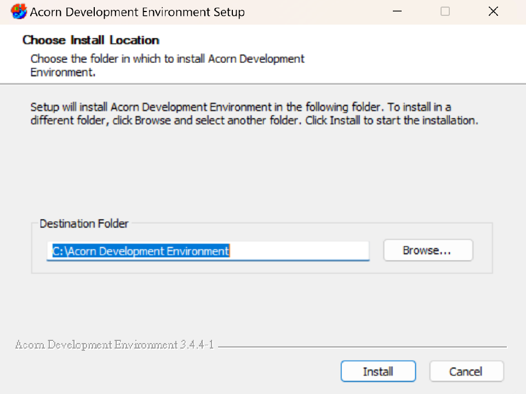Screen dimensions: 526x394
Task: Click the Acorn installer icon in title bar
Action: tap(19, 11)
